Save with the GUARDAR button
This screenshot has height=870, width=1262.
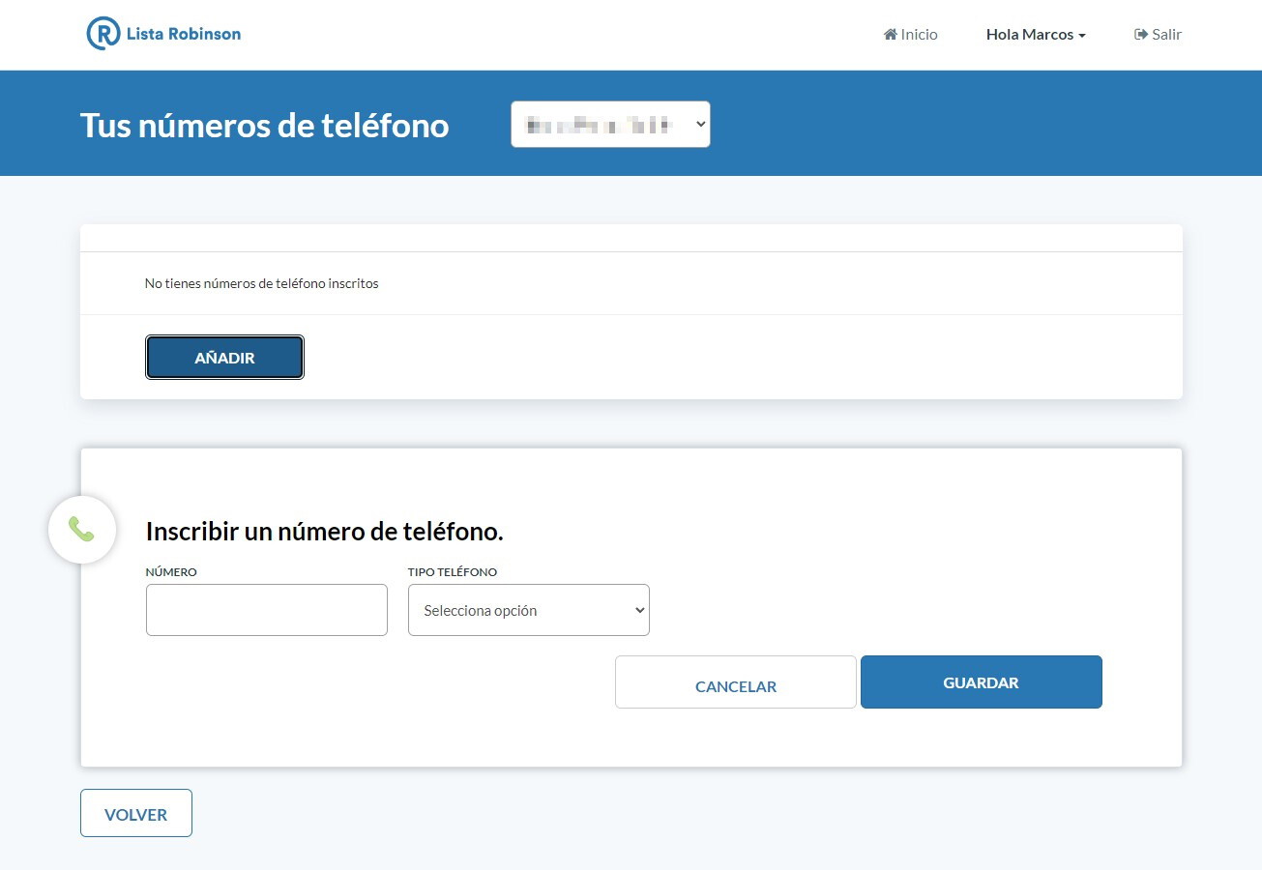click(982, 682)
